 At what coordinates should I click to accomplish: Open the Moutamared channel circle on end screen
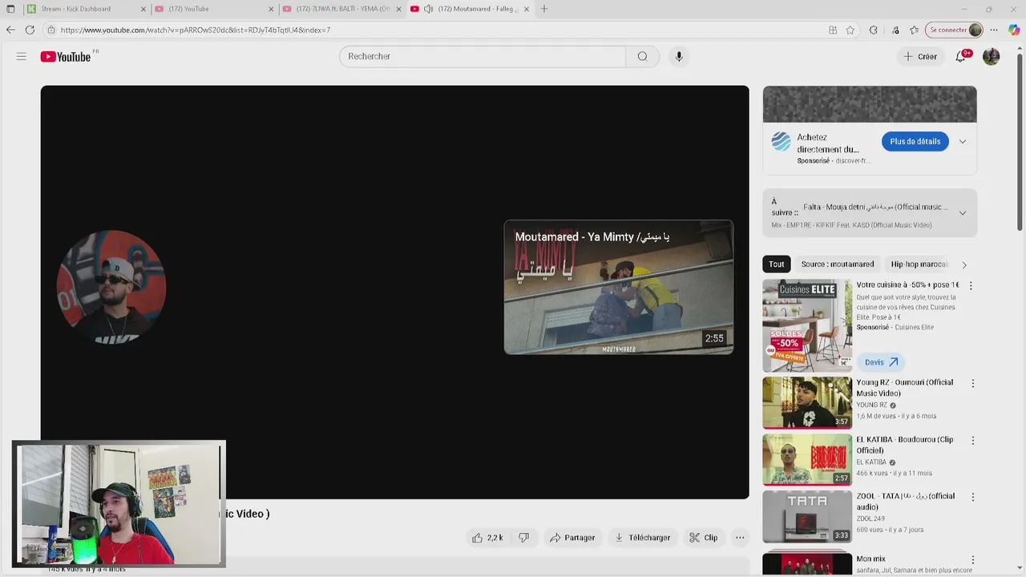[x=111, y=286]
